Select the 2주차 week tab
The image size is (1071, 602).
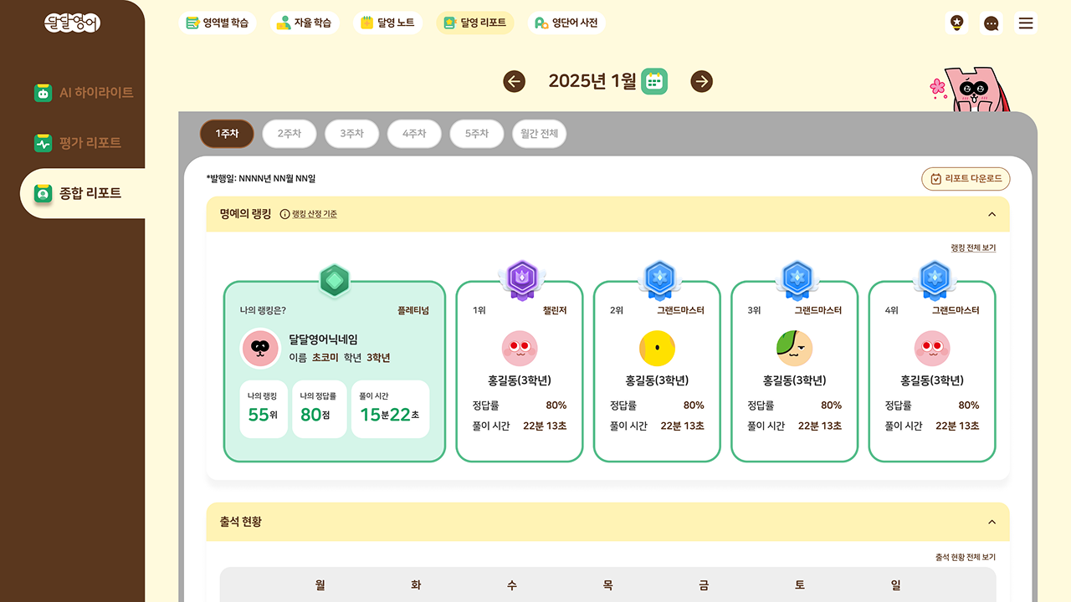click(290, 134)
